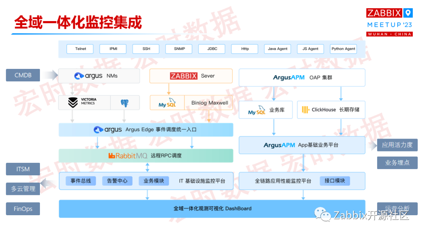Click the Telnet protocol box
The height and width of the screenshot is (234, 423).
click(x=80, y=49)
